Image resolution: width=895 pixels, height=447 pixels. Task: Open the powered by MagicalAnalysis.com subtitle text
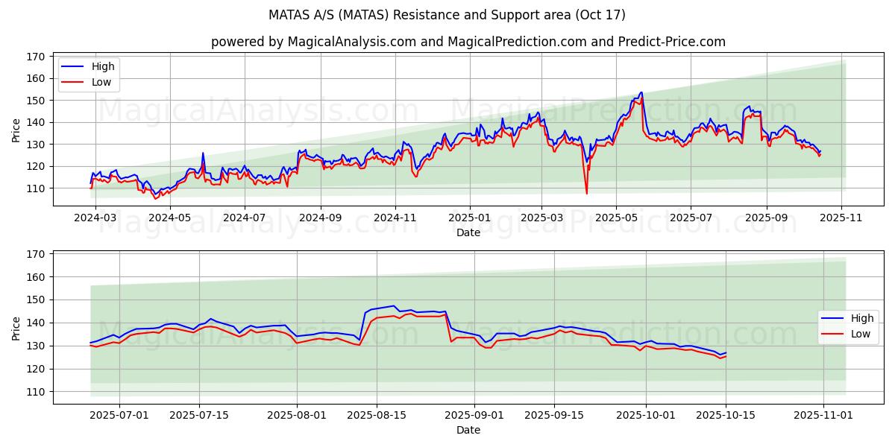(x=468, y=42)
